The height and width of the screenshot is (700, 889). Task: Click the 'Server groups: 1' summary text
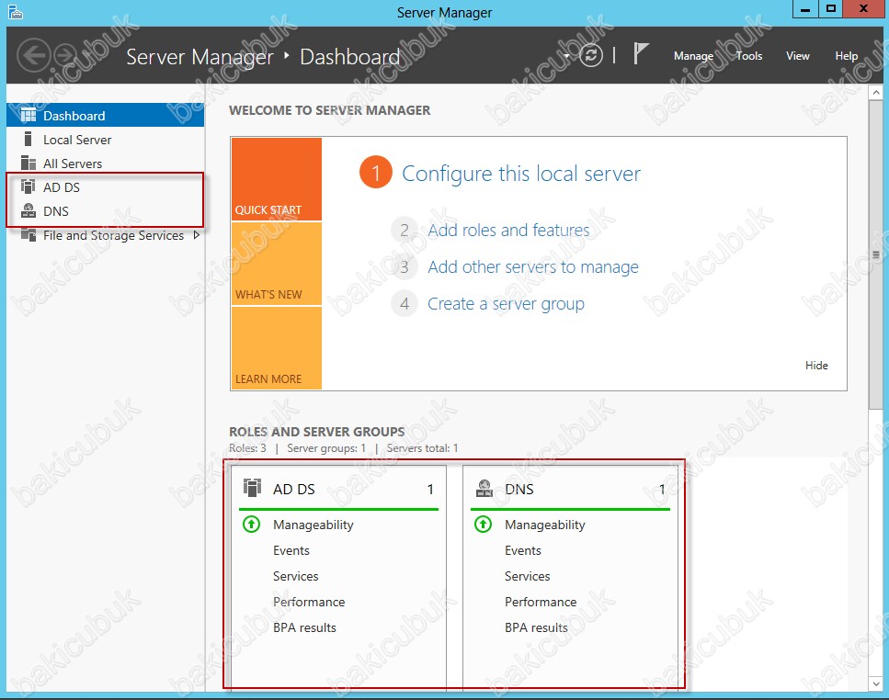tap(326, 448)
